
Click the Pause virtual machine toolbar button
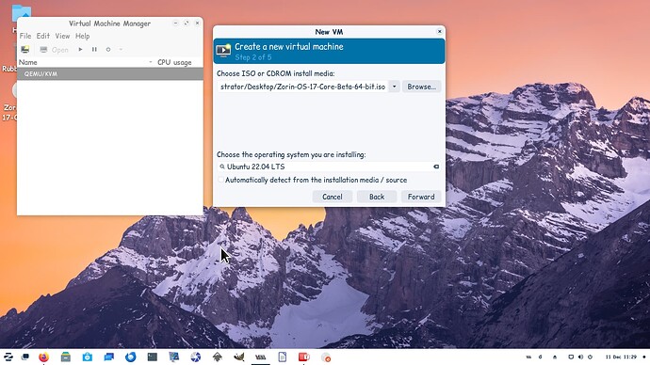[94, 50]
